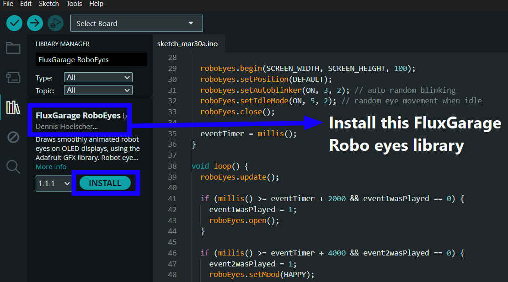508x282 pixels.
Task: Open the Search magnifier sidebar icon
Action: [x=13, y=167]
